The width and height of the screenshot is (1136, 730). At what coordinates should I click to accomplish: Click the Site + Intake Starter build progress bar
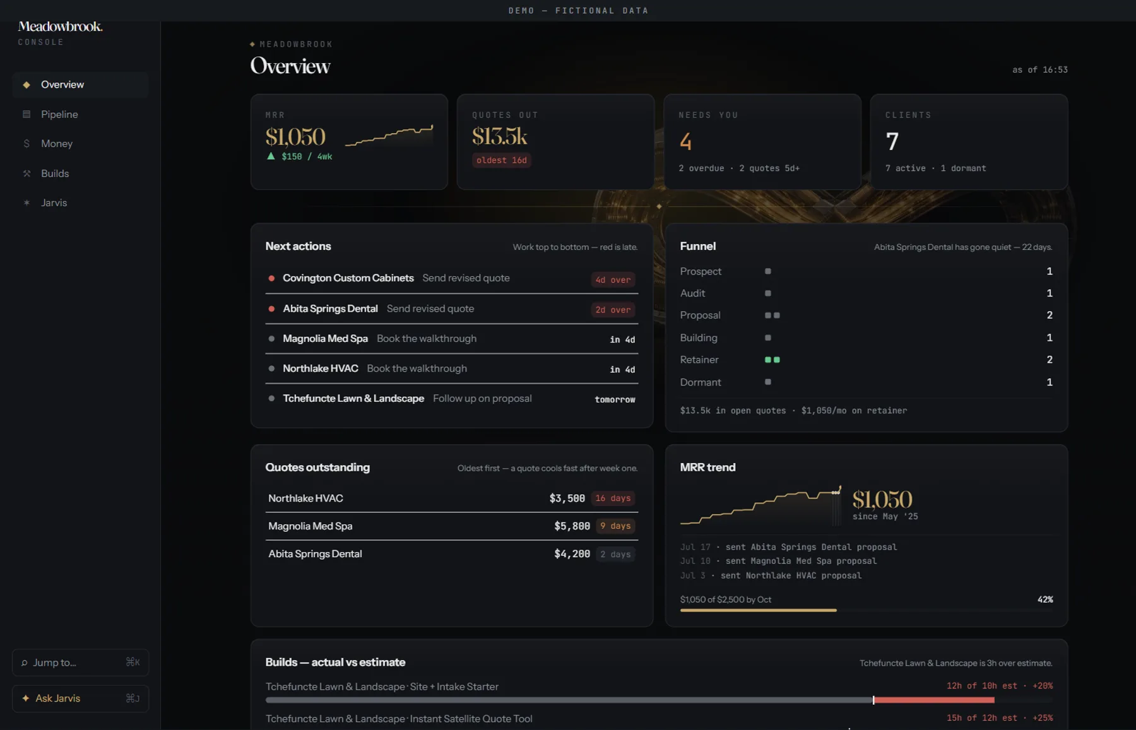[x=659, y=700]
